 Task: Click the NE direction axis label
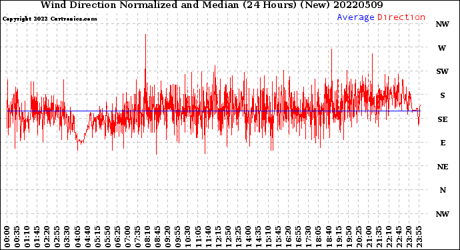(443, 167)
